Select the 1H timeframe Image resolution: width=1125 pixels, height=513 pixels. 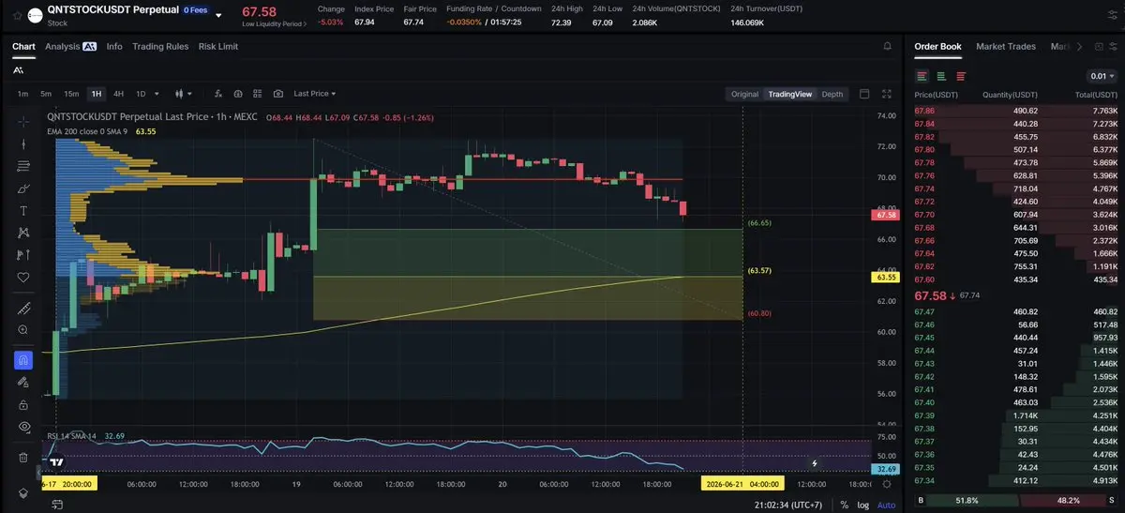96,94
